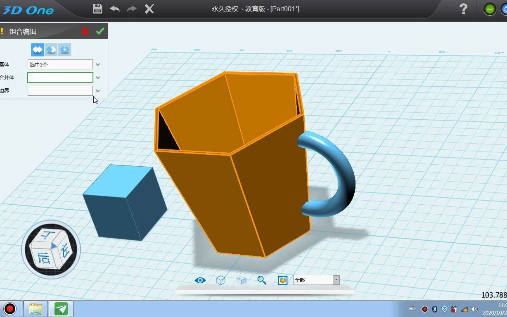Select the union boolean operation icon
This screenshot has height=317, width=507.
tap(37, 49)
